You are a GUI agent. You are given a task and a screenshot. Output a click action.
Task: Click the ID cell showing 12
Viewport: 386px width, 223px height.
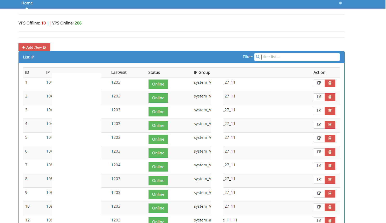(27, 220)
